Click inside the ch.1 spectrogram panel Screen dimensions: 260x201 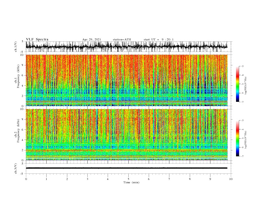[x=126, y=80]
